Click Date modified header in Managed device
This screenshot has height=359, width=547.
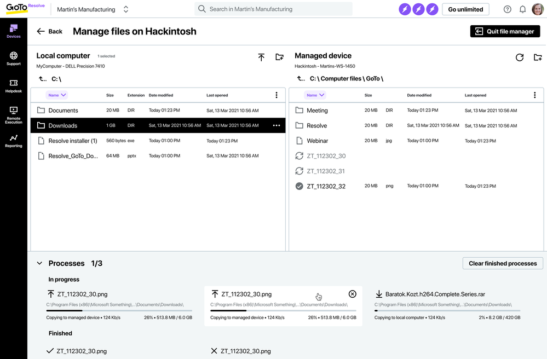pyautogui.click(x=419, y=95)
